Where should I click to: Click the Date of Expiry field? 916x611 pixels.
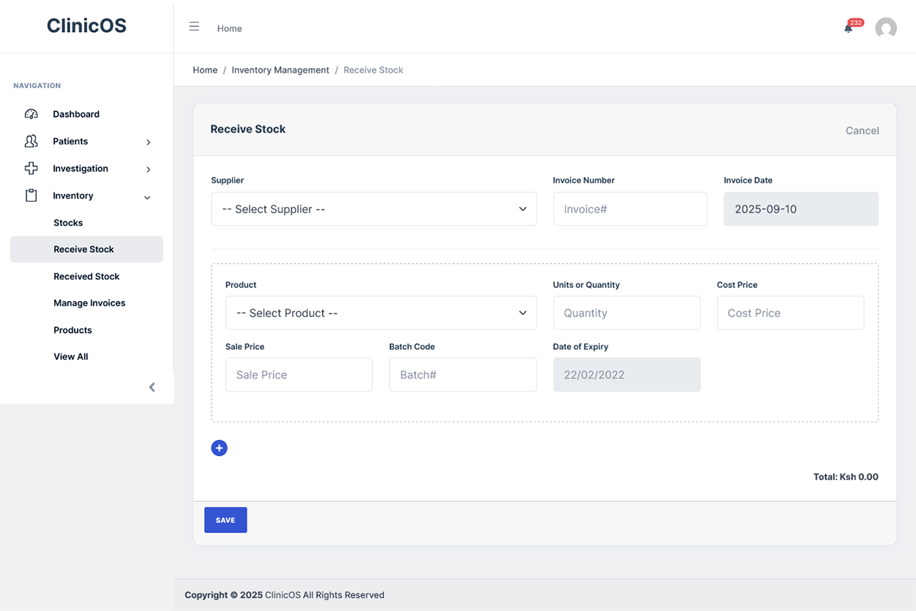tap(627, 374)
